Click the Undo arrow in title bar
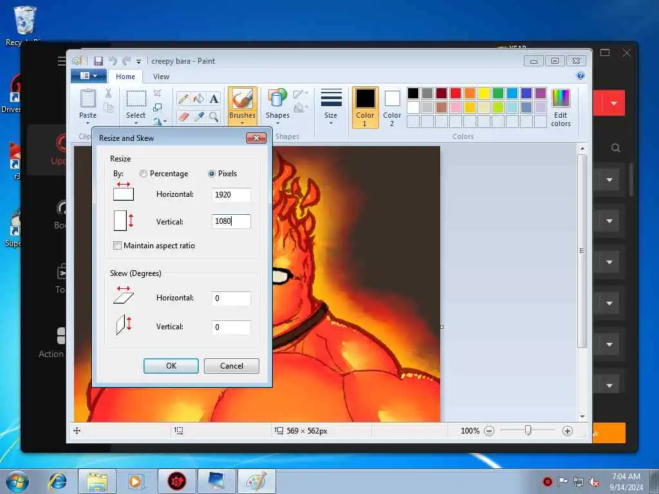The width and height of the screenshot is (659, 494). tap(113, 61)
